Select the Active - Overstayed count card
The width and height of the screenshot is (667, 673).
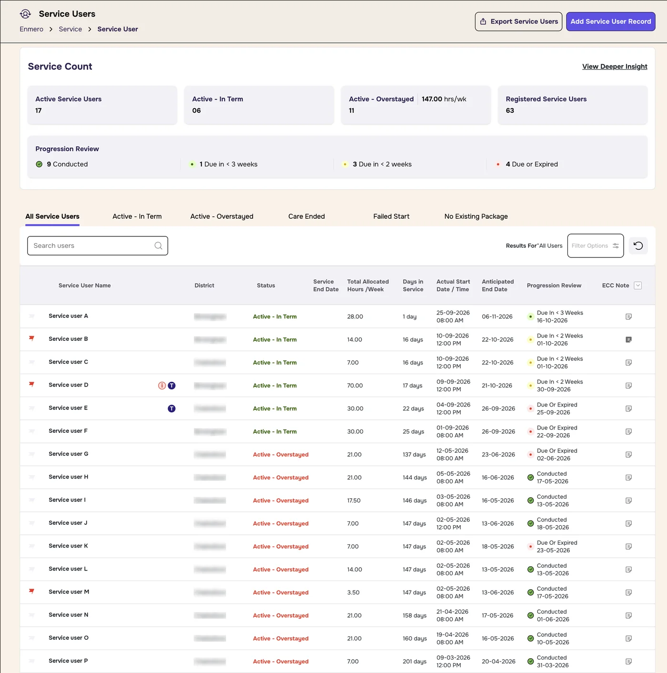point(416,105)
